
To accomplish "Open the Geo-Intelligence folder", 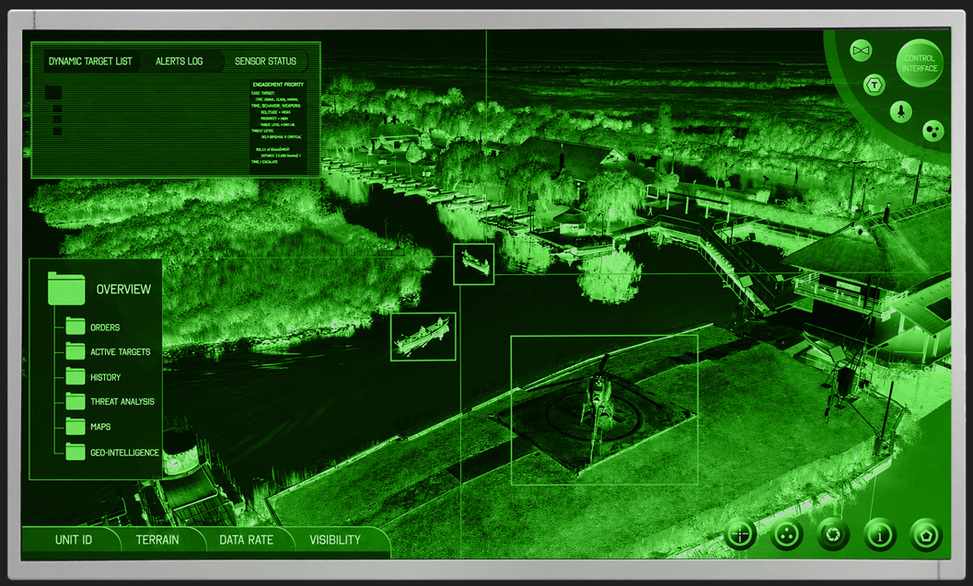I will pyautogui.click(x=112, y=452).
